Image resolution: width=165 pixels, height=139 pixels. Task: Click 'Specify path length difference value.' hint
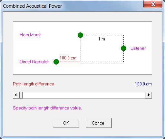tap(47, 108)
